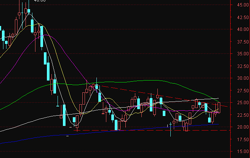Select the 17.50 price scale label

point(241,139)
